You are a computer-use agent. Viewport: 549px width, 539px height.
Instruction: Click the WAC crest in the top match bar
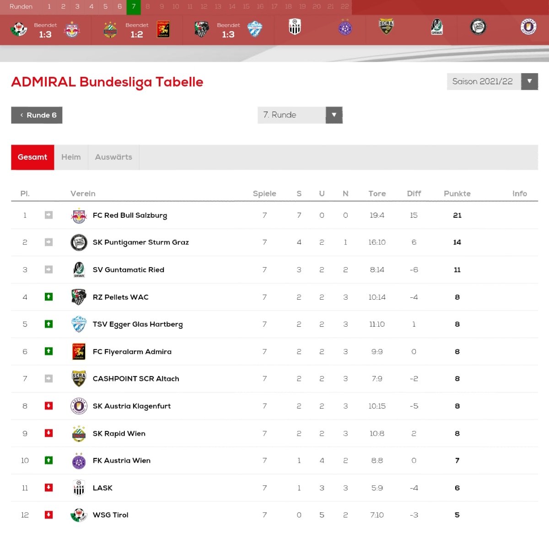(x=201, y=29)
